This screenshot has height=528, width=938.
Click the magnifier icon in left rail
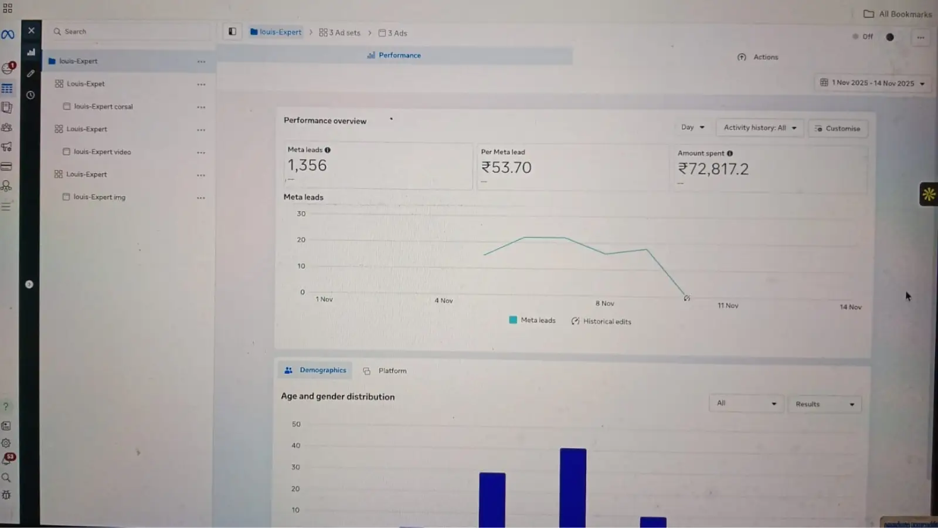coord(6,478)
